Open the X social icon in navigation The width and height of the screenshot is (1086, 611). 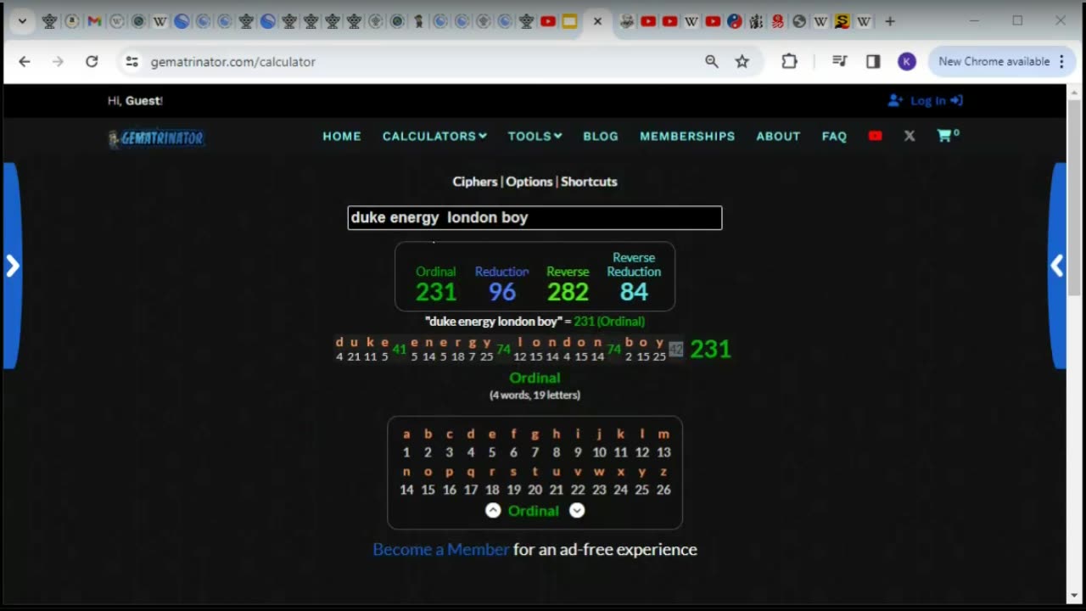(x=910, y=136)
